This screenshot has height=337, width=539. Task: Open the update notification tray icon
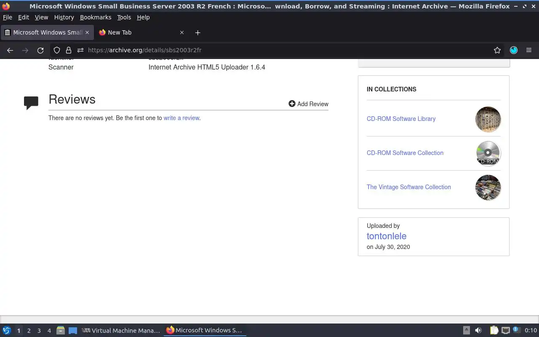[517, 330]
